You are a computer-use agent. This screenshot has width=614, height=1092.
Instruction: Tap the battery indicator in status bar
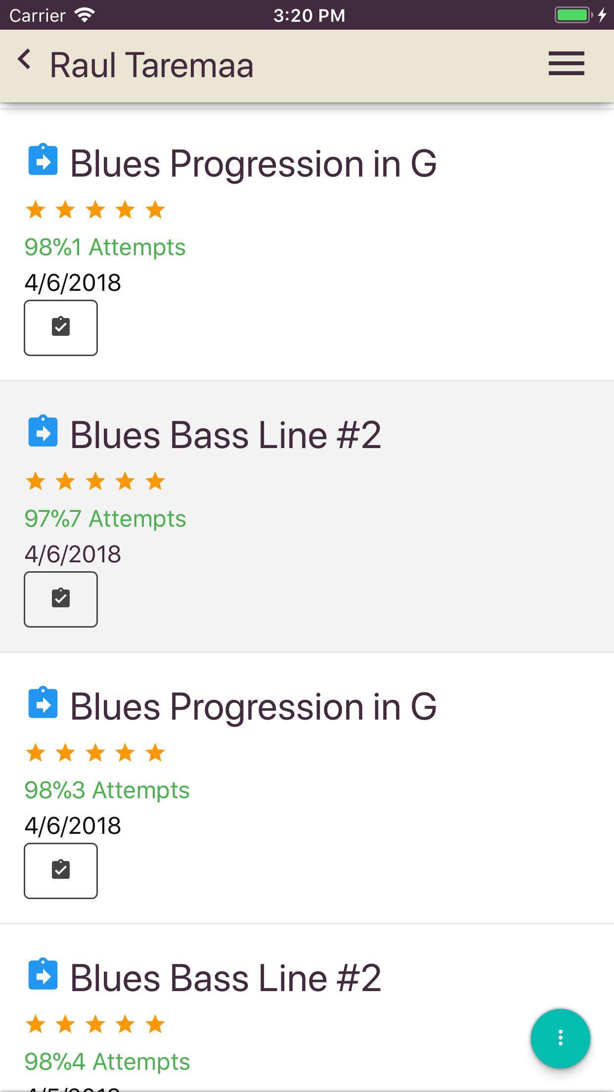click(x=573, y=15)
